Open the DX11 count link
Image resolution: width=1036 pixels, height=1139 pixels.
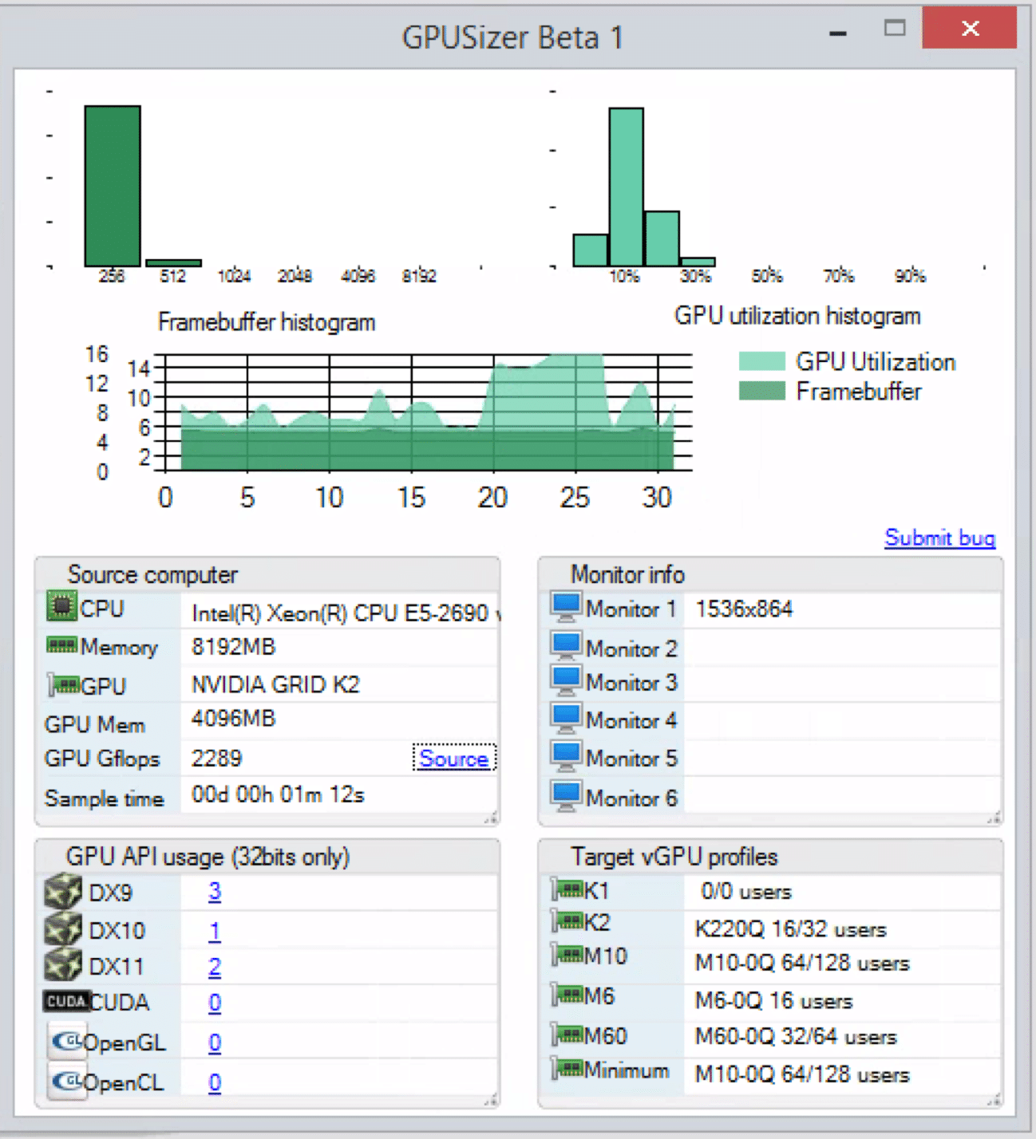tap(215, 967)
